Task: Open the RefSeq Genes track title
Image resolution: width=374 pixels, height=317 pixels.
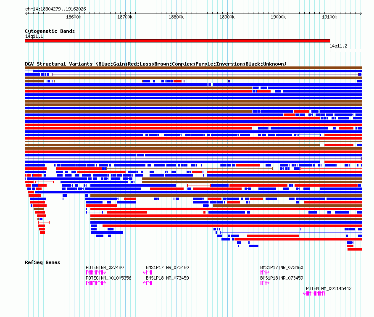Action: point(42,262)
